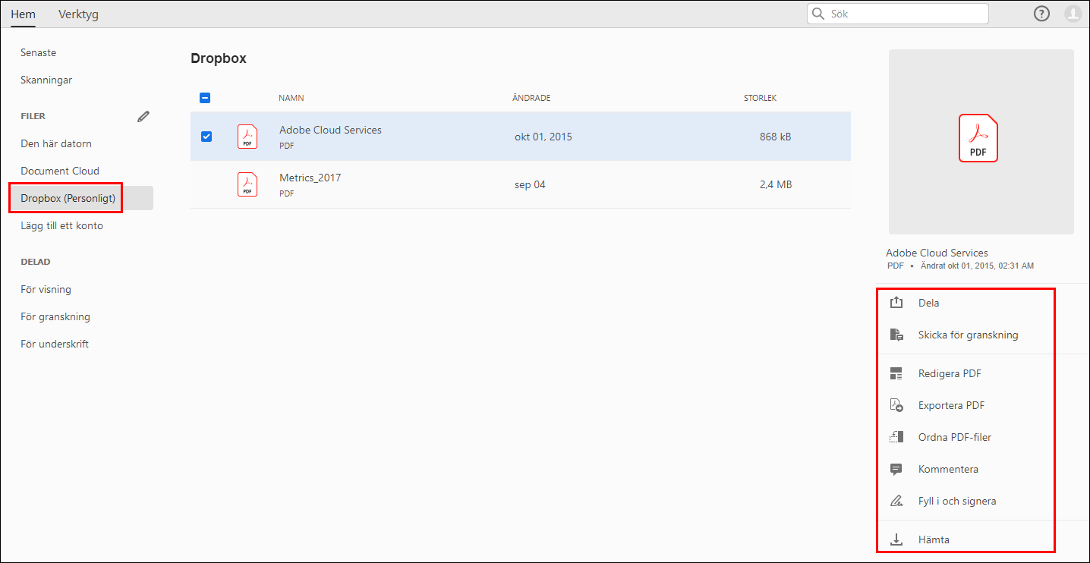Click the size 2,4 MB
Viewport: 1090px width, 563px height.
click(x=776, y=184)
